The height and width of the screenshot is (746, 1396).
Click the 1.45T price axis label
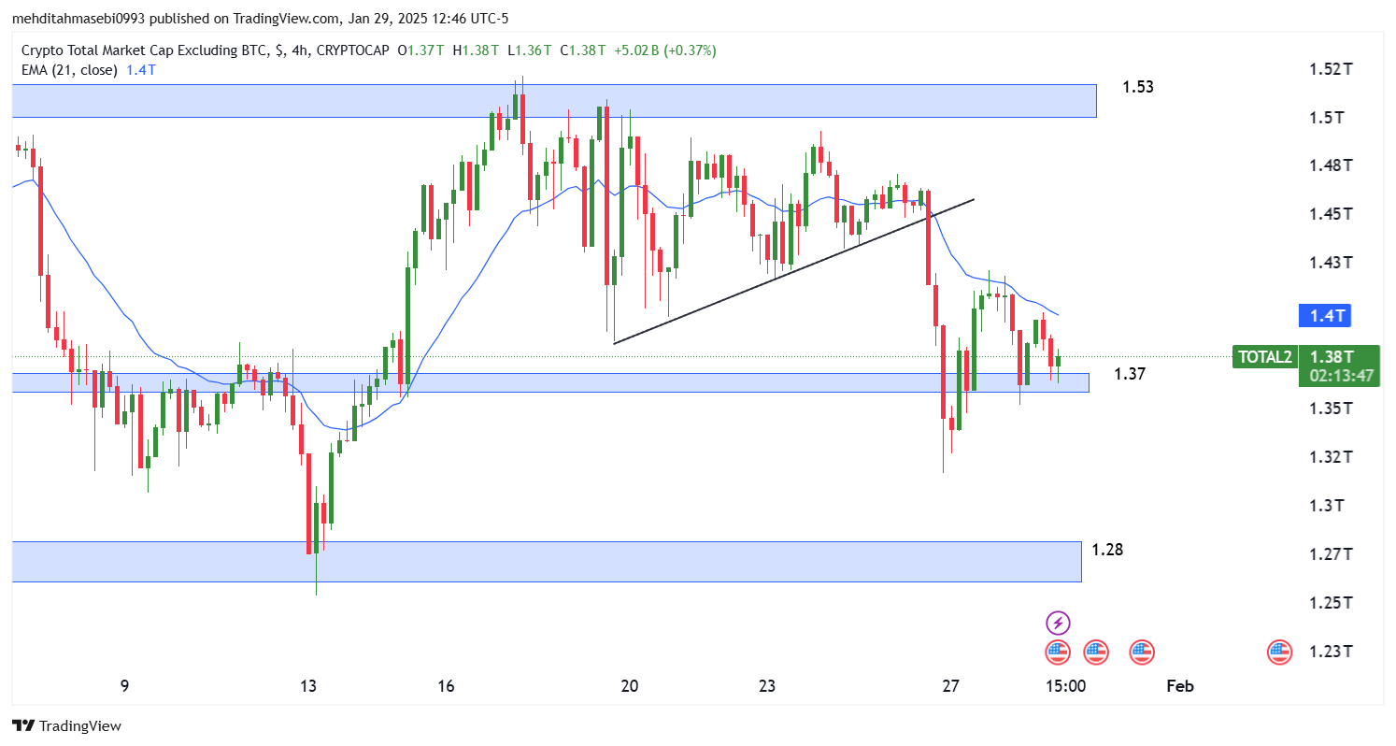click(x=1331, y=214)
